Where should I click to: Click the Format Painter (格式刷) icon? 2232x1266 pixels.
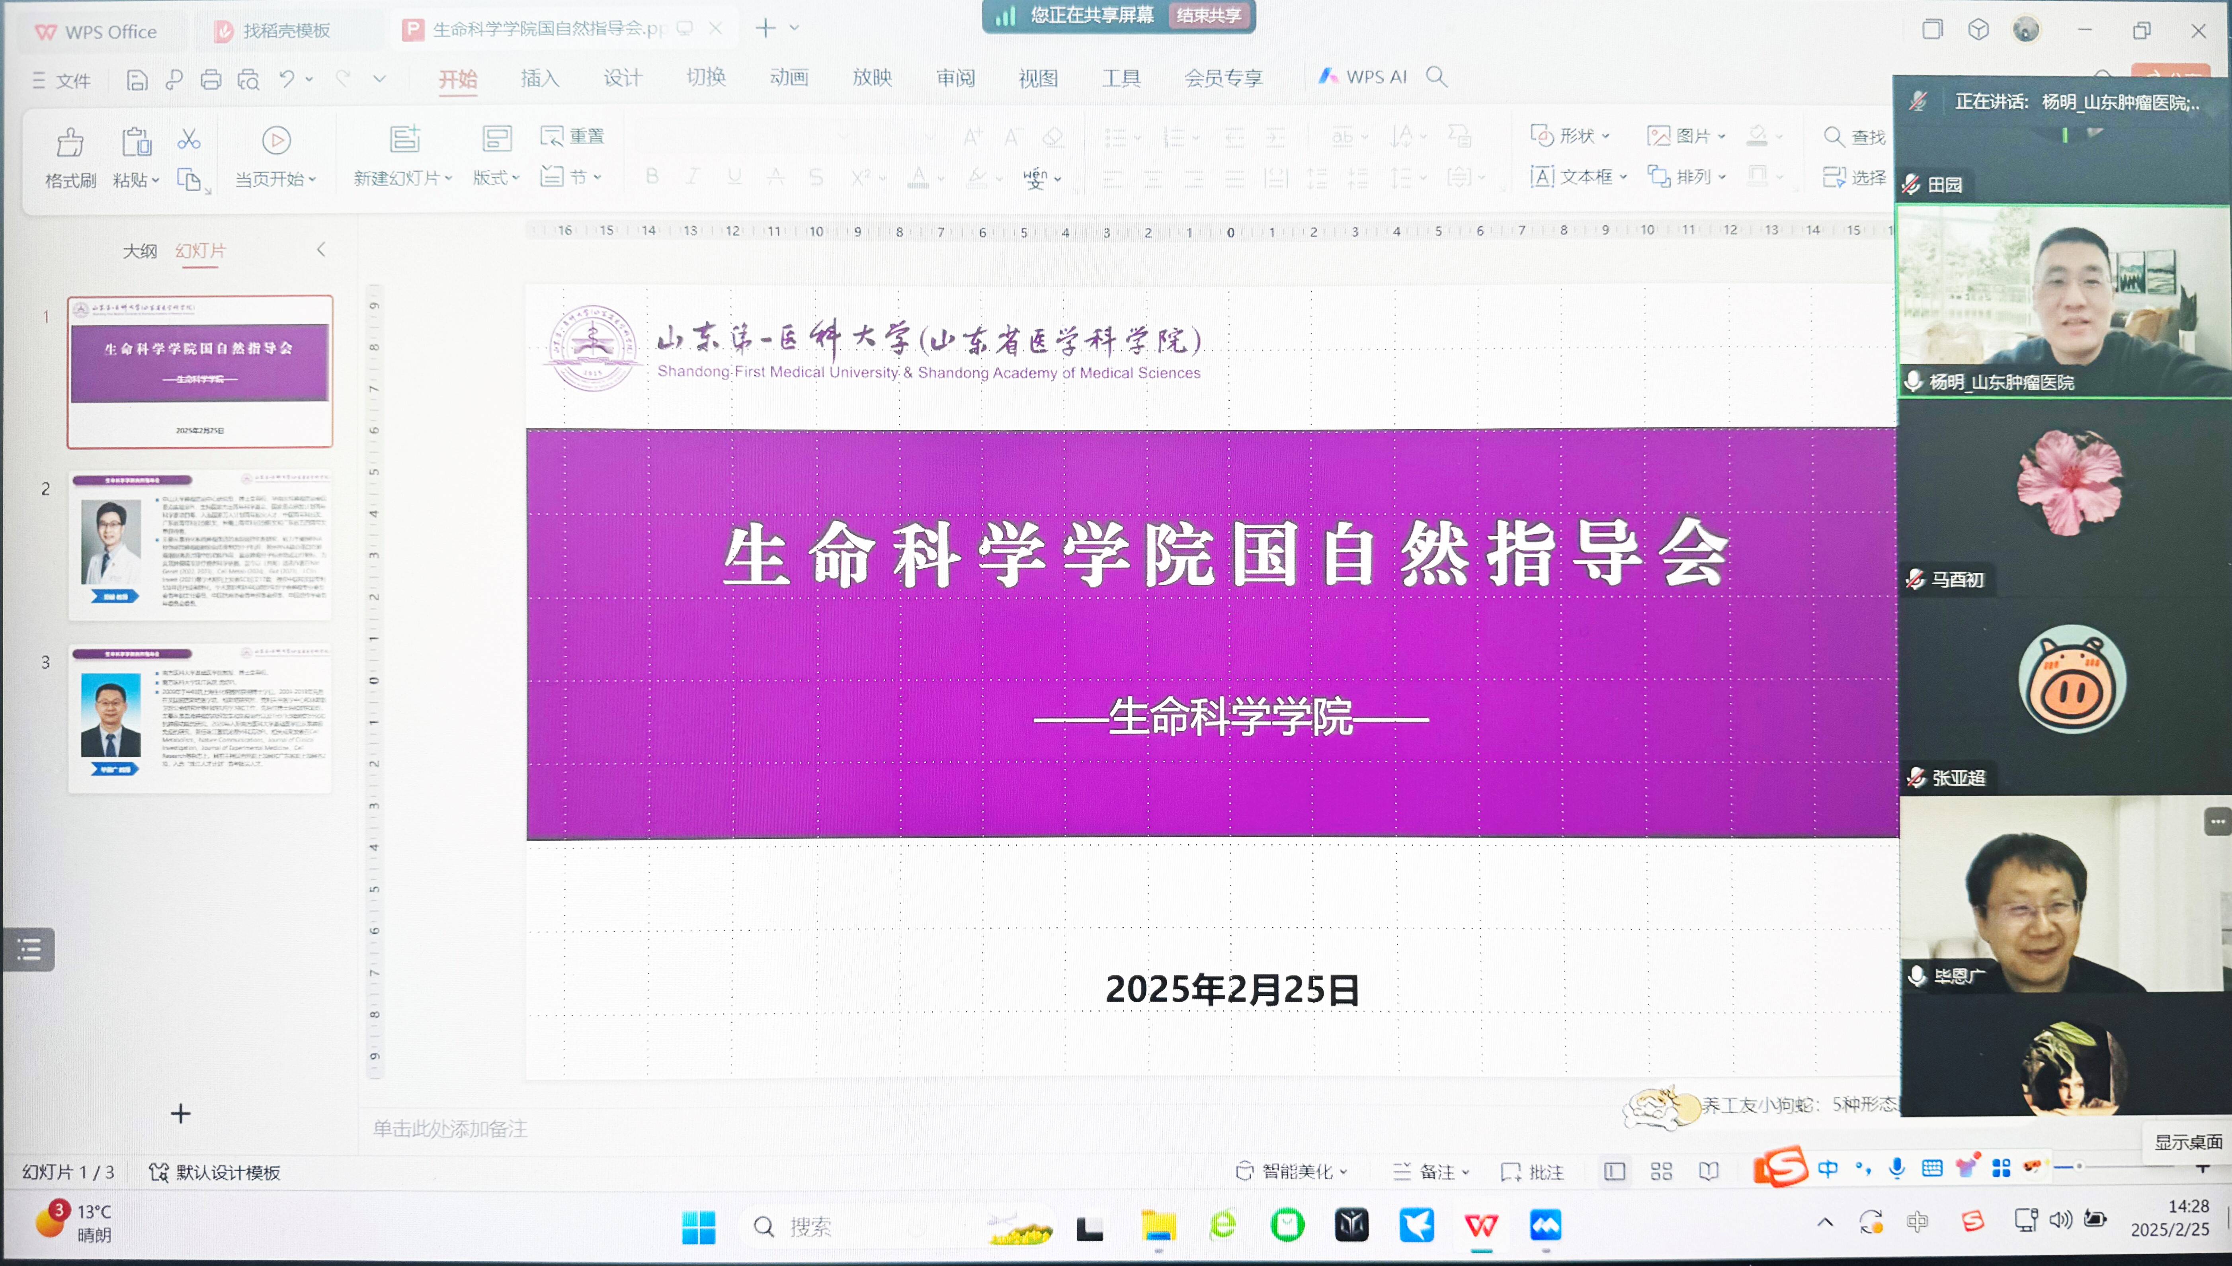point(70,142)
